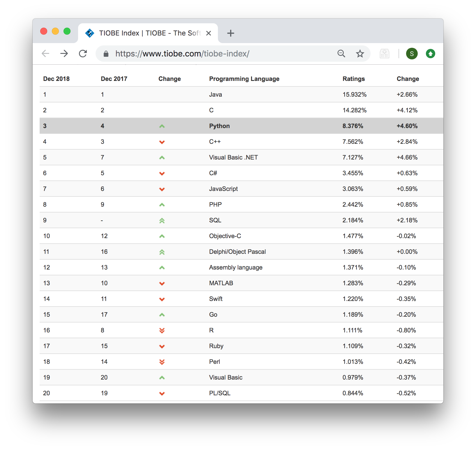Select the Delphi/Object Pascal name
This screenshot has height=450, width=476.
click(237, 252)
